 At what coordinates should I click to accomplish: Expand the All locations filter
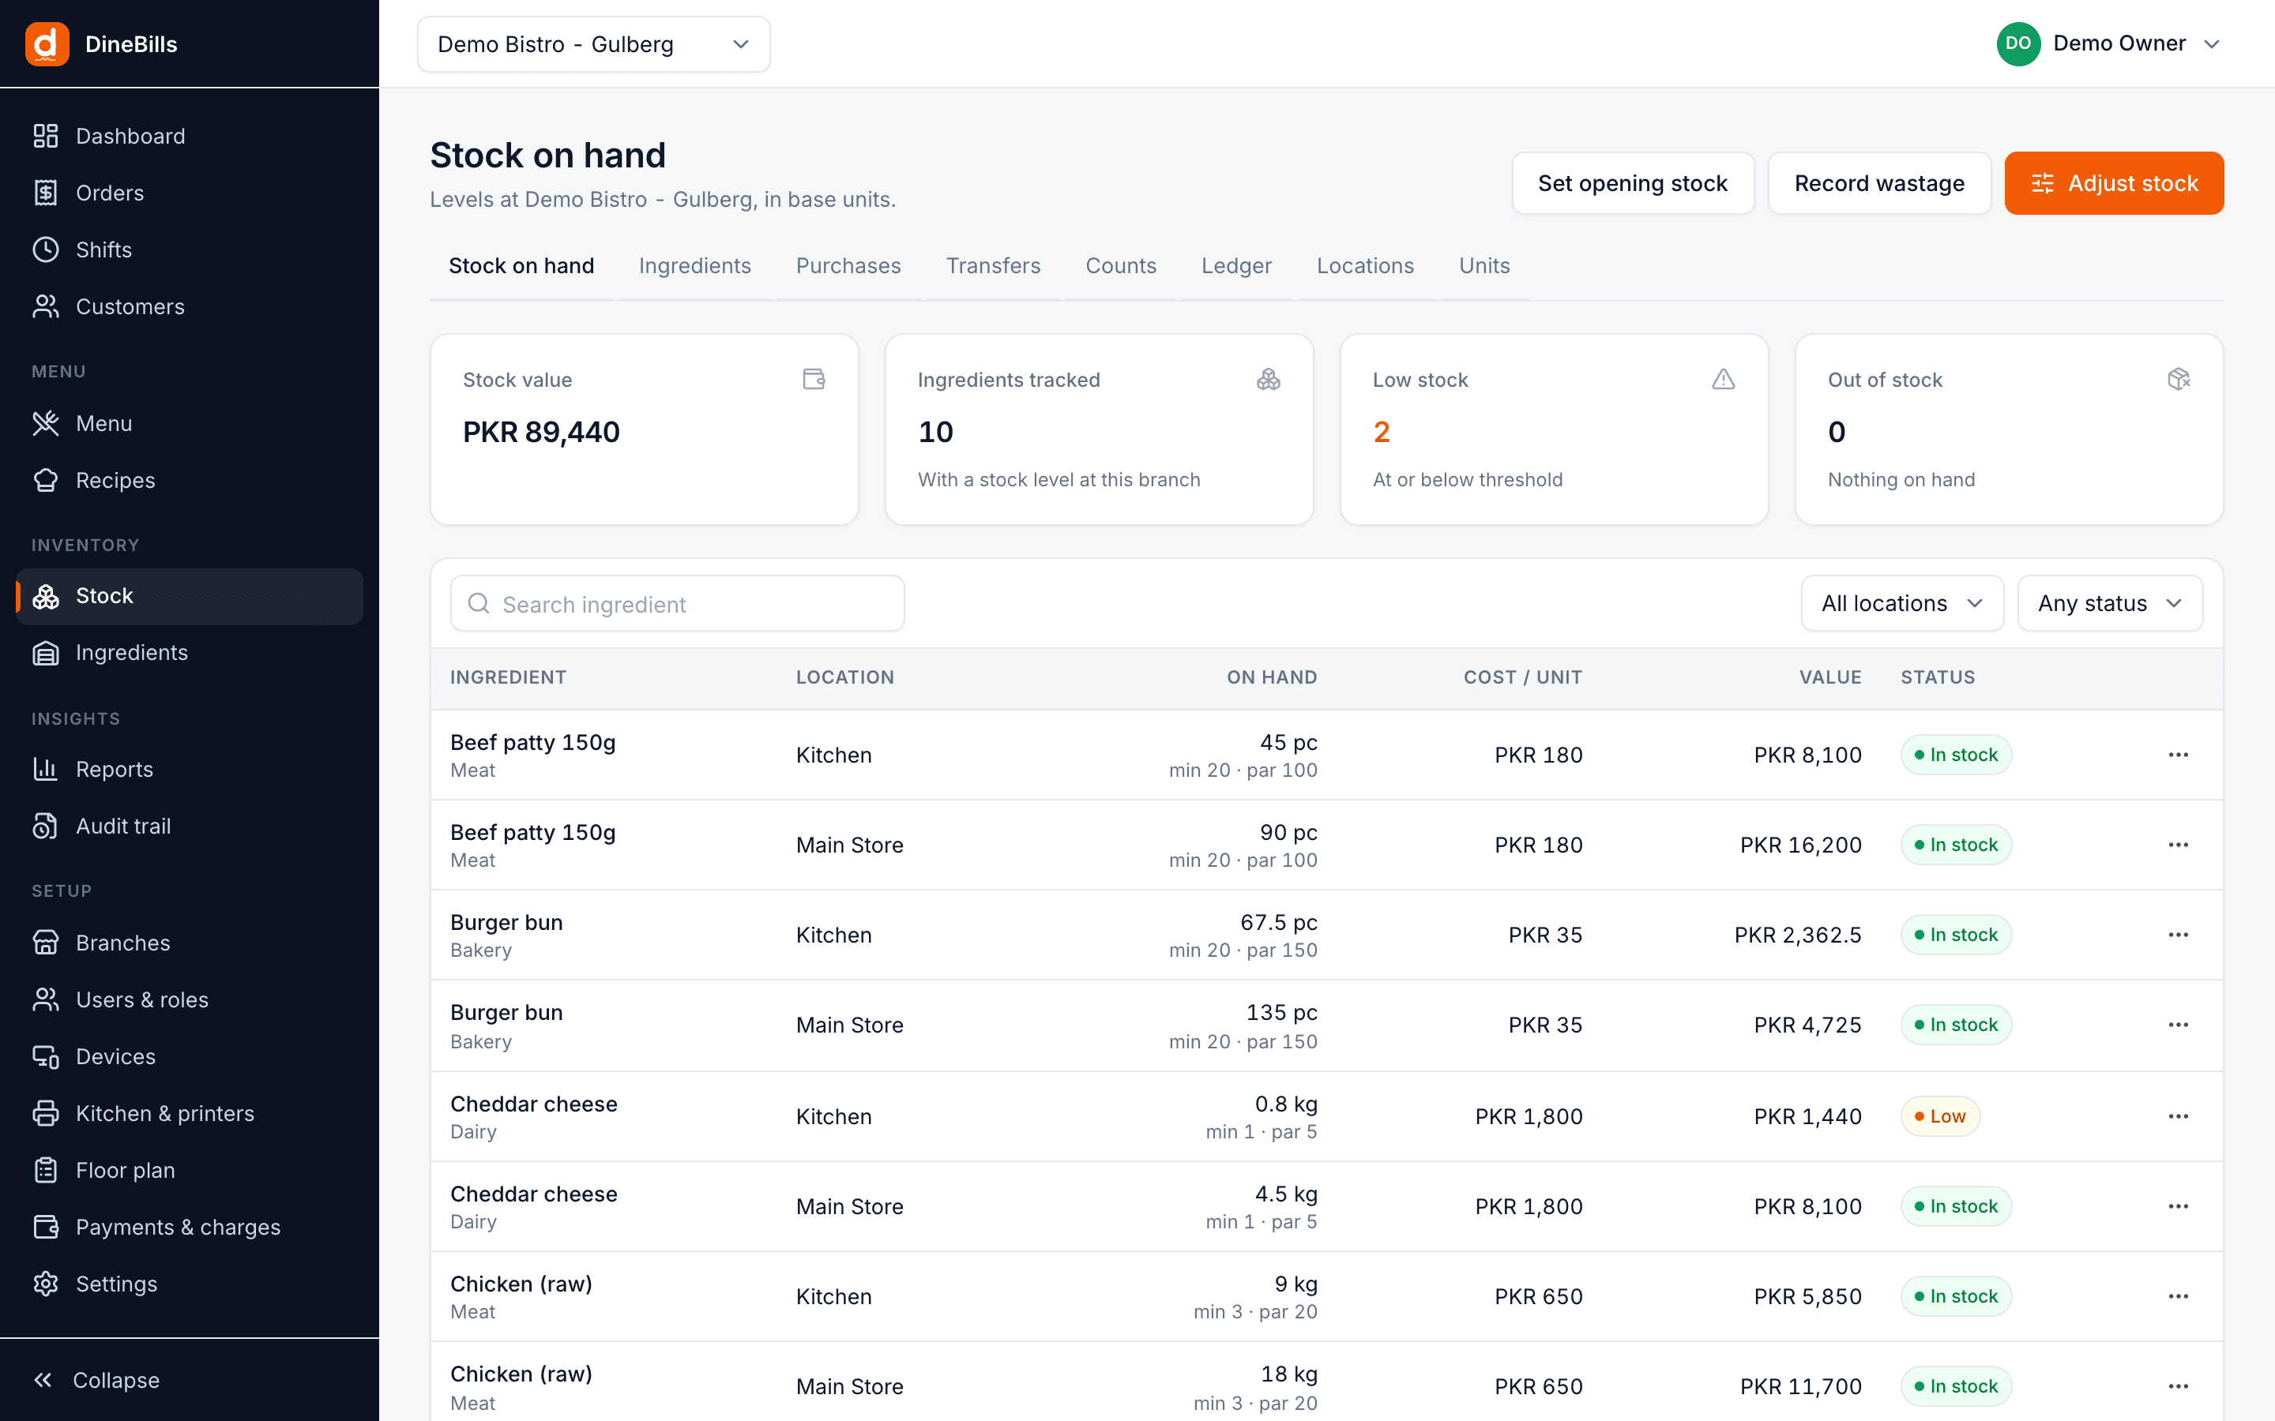(1902, 603)
